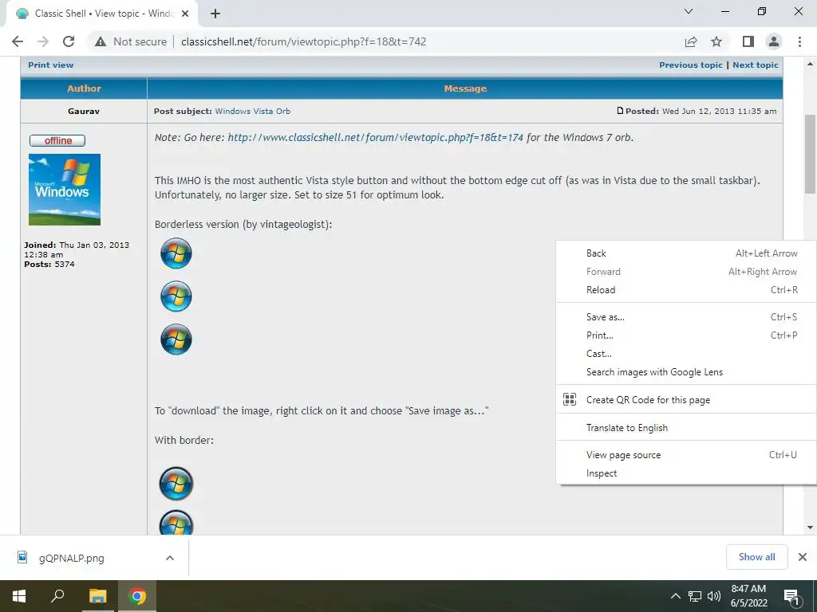
Task: Click the post icon beside Posted date
Action: 620,111
